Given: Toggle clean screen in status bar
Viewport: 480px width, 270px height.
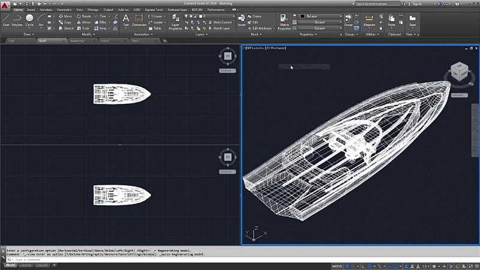Looking at the screenshot, I should tap(471, 266).
